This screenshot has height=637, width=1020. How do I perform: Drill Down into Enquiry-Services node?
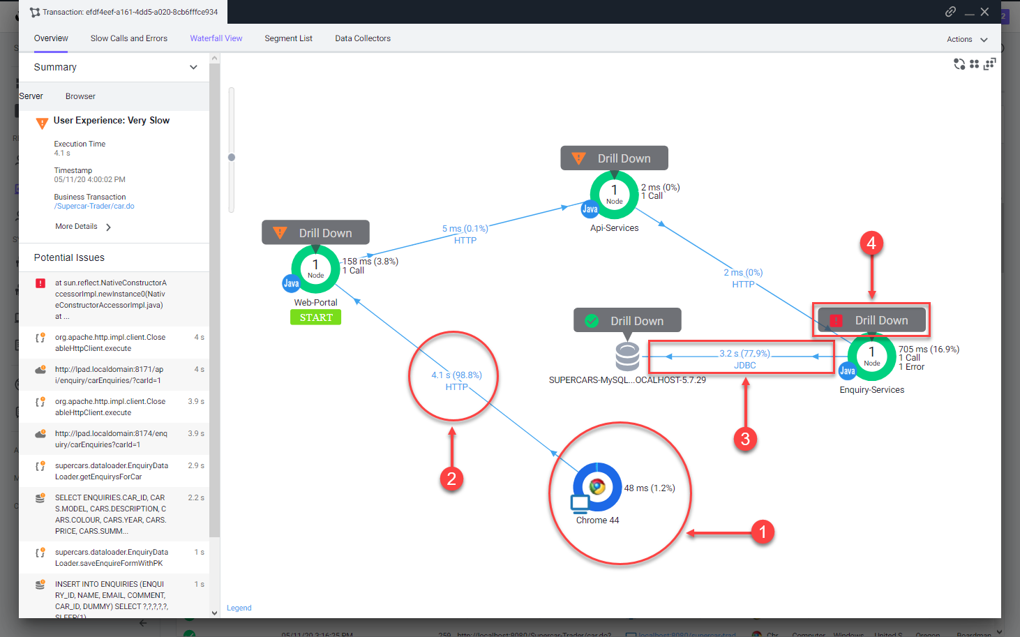coord(872,320)
